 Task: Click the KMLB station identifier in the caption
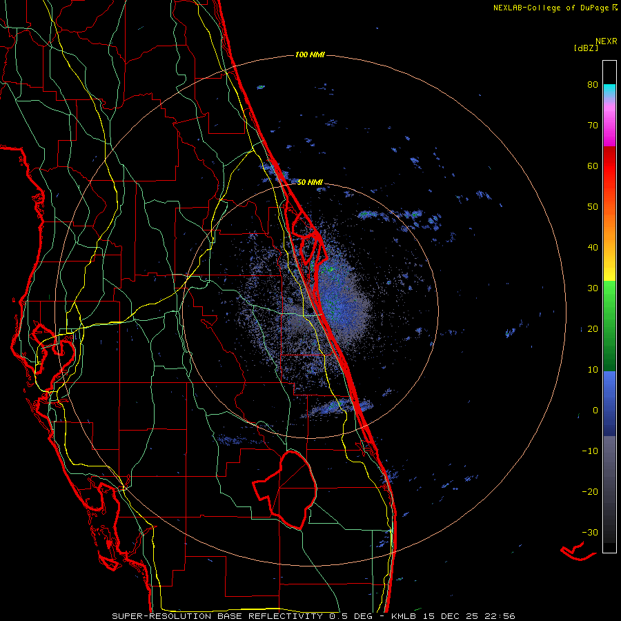(405, 616)
